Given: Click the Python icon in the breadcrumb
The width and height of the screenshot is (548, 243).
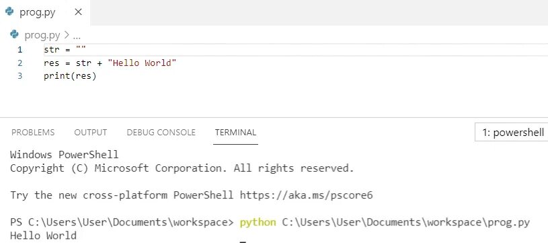Looking at the screenshot, I should [x=14, y=34].
